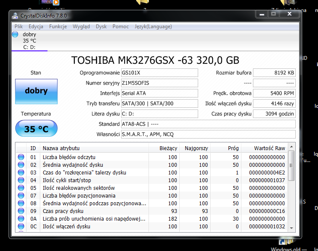Select row 'Średnia wydajność podczas pozycjonowa...'
318x251 pixels.
pyautogui.click(x=152, y=203)
